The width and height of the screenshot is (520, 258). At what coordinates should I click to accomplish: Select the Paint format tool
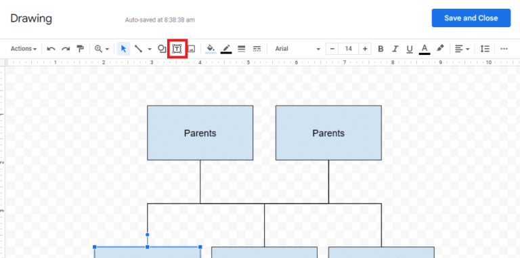pyautogui.click(x=81, y=49)
